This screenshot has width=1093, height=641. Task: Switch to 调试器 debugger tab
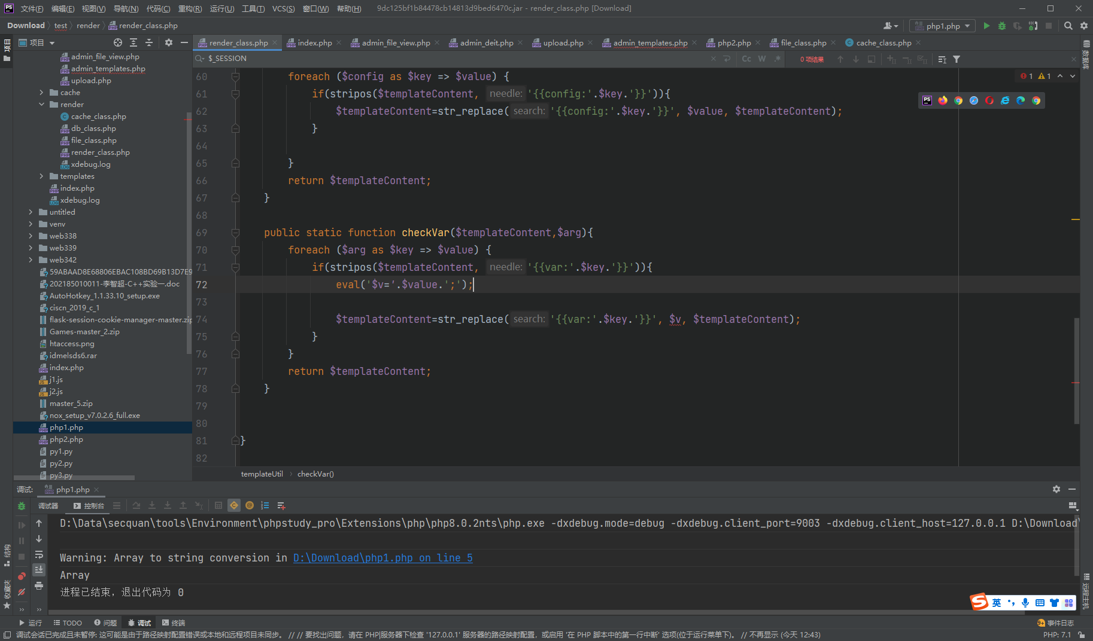click(48, 506)
